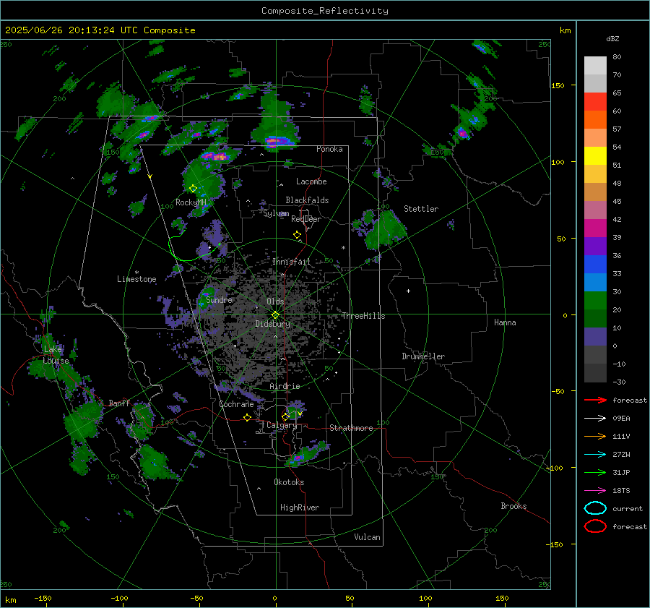Screen dimensions: 650x608
Task: Click the white 09EA arrow legend icon
Action: [595, 419]
